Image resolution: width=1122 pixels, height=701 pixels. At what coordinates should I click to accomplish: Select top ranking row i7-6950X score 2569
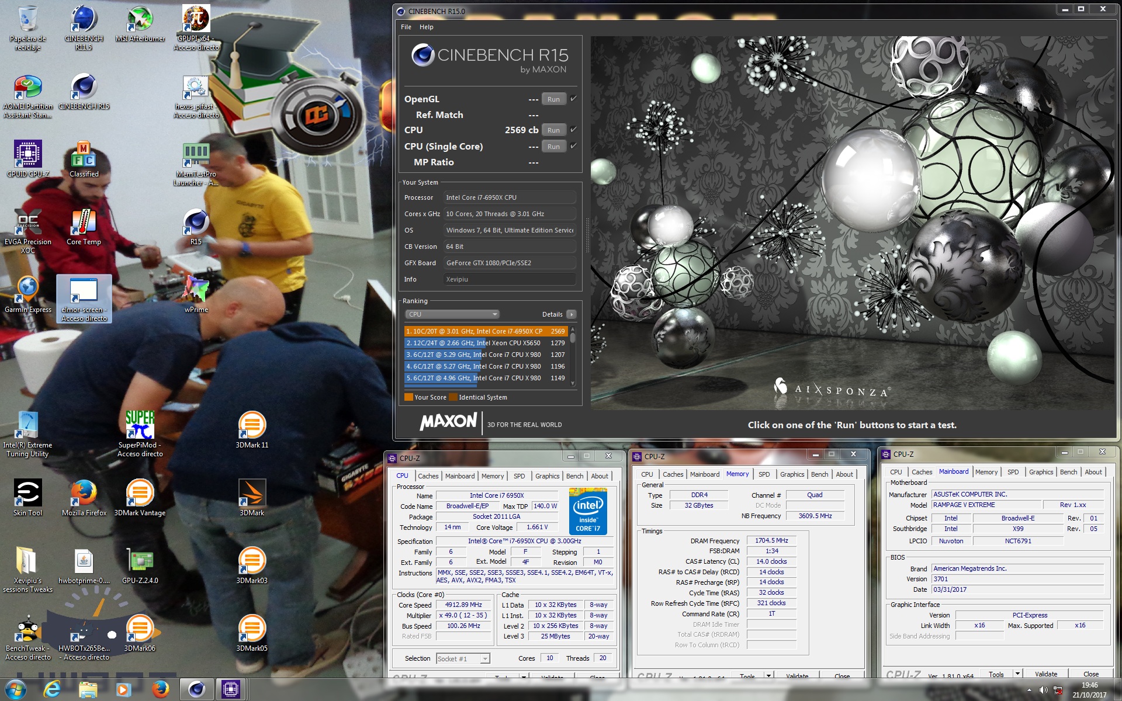(x=486, y=331)
